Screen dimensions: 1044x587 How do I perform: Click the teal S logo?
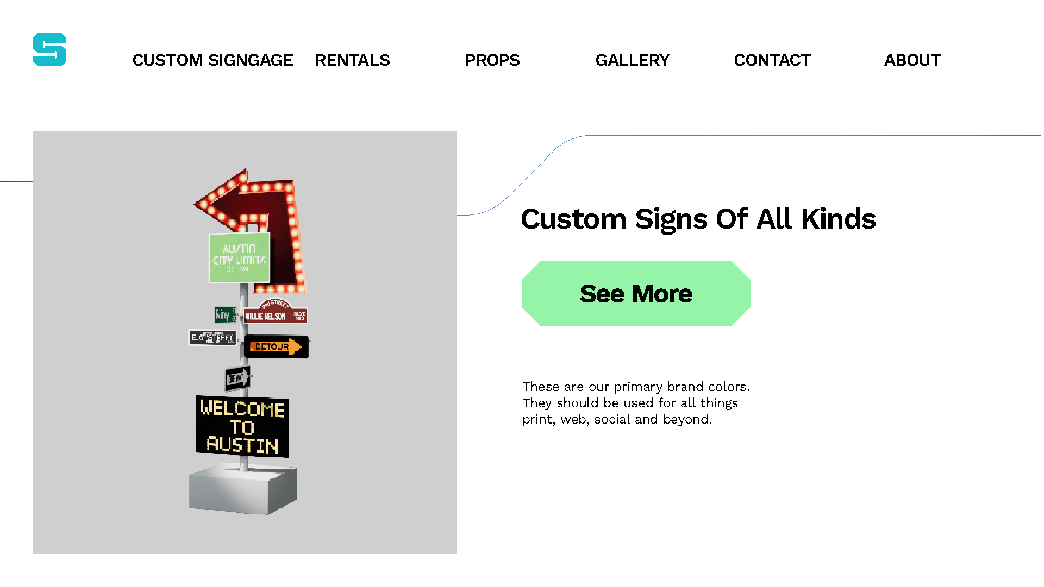pos(49,50)
